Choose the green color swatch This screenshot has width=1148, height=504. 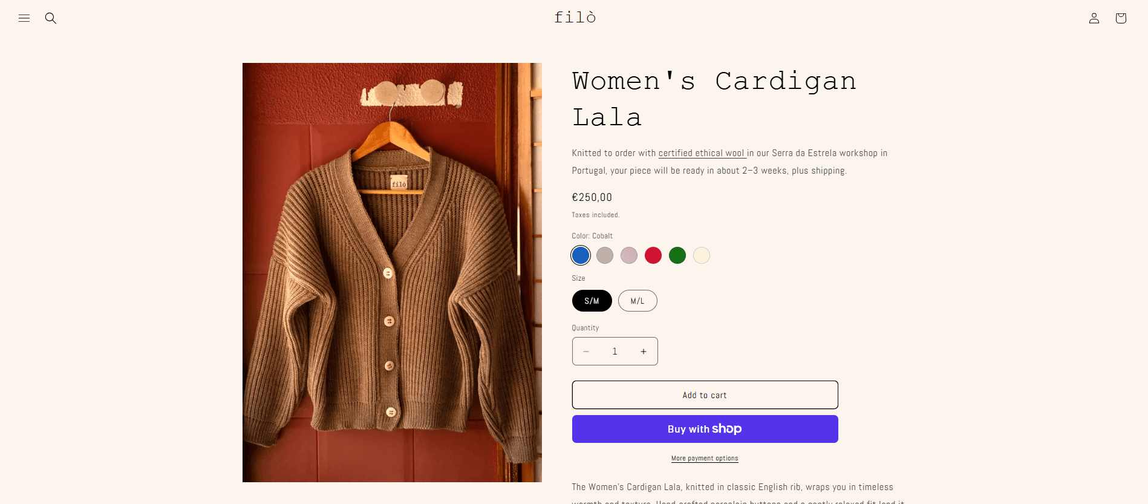pos(677,255)
